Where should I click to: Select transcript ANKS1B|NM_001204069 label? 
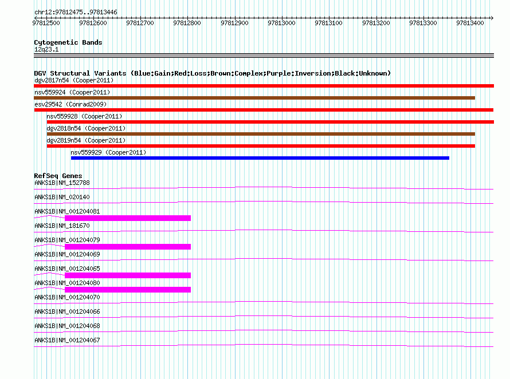click(67, 254)
